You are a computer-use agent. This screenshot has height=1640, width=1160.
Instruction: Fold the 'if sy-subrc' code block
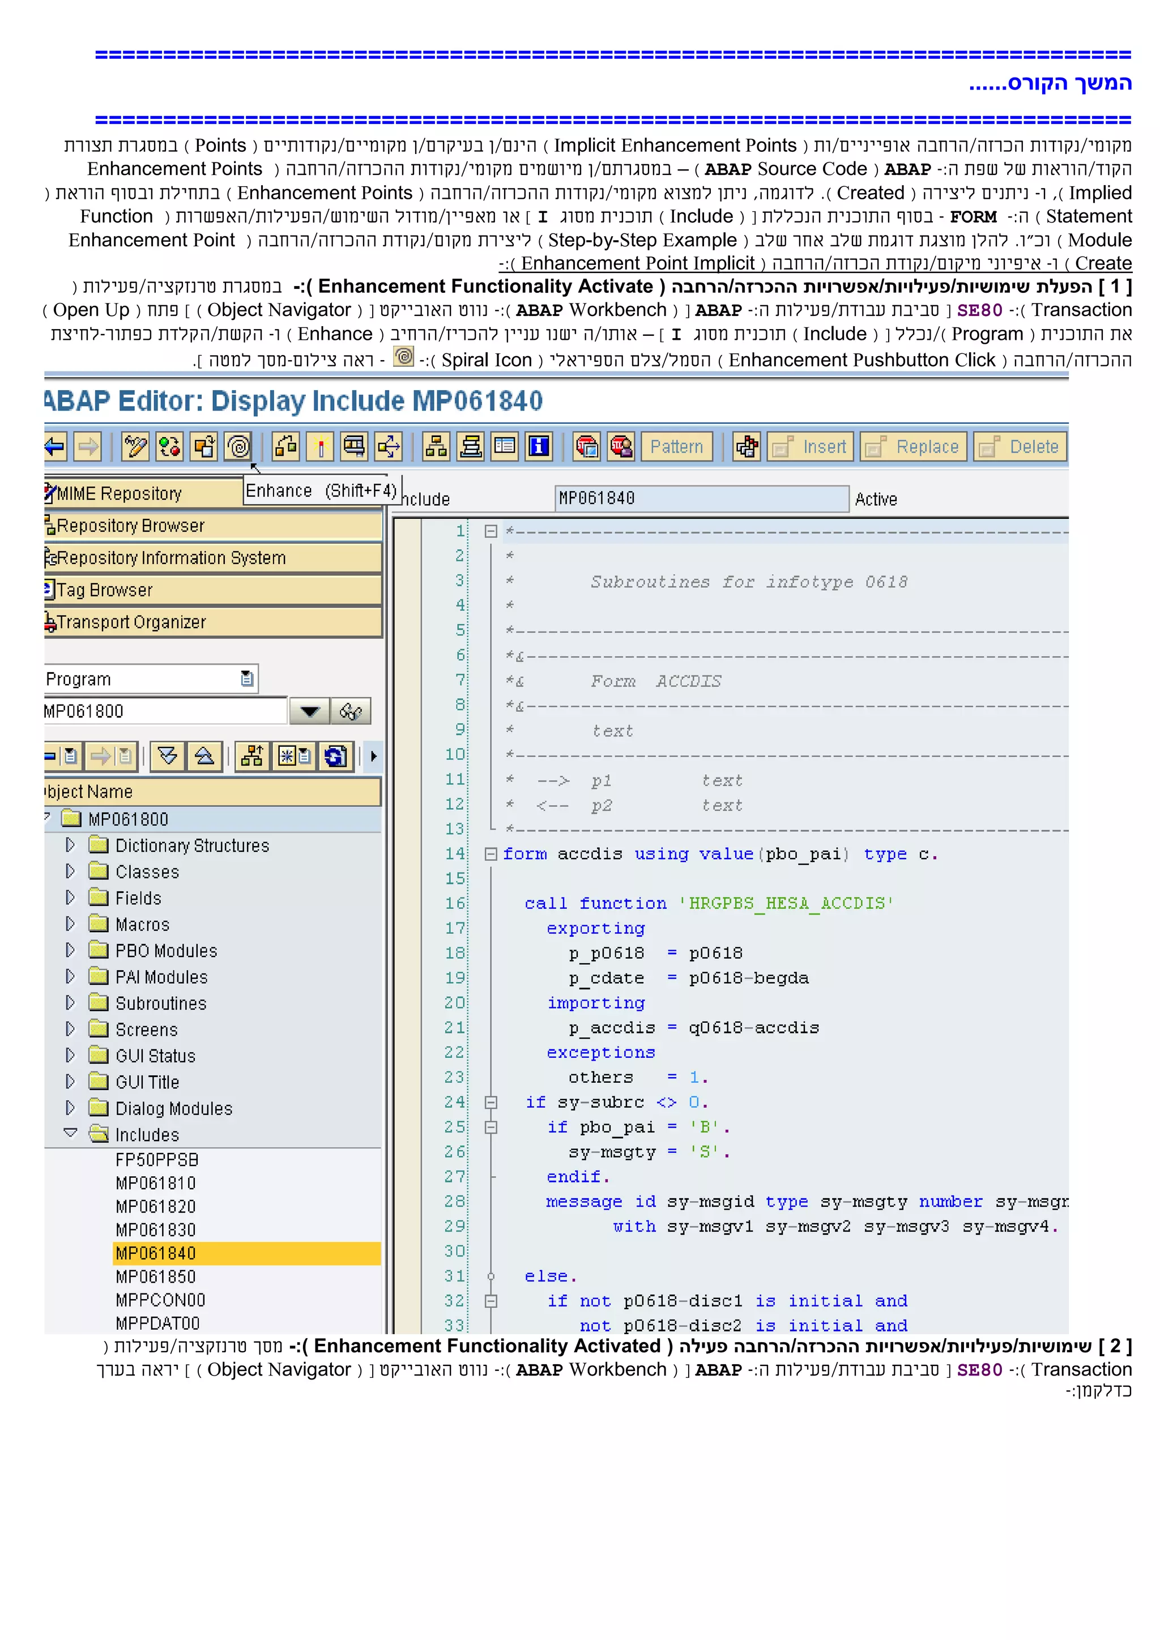[x=491, y=1103]
